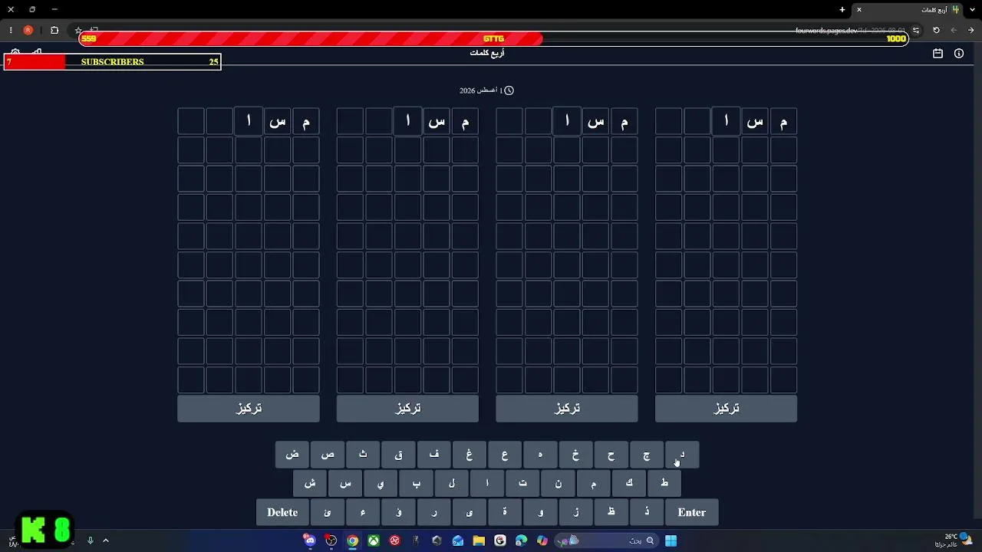Open OBS Studio from the taskbar
Viewport: 982px width, 552px height.
(331, 540)
